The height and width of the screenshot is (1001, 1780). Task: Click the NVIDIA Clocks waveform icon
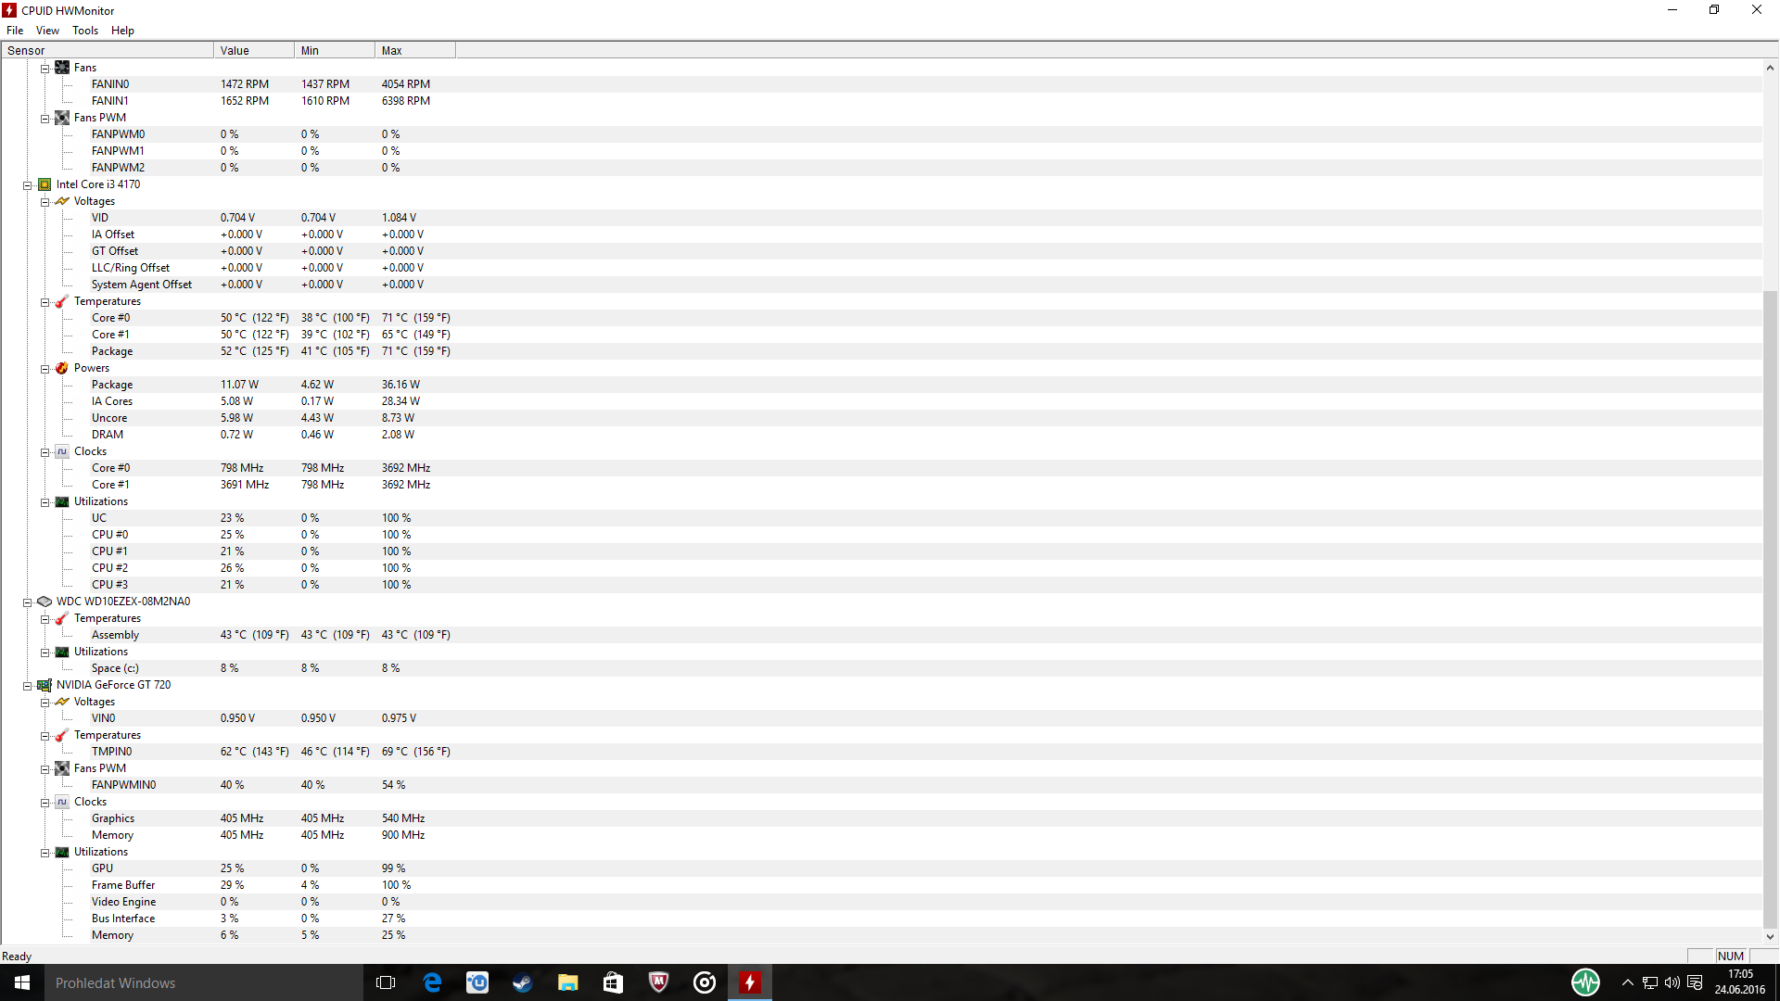[x=62, y=802]
